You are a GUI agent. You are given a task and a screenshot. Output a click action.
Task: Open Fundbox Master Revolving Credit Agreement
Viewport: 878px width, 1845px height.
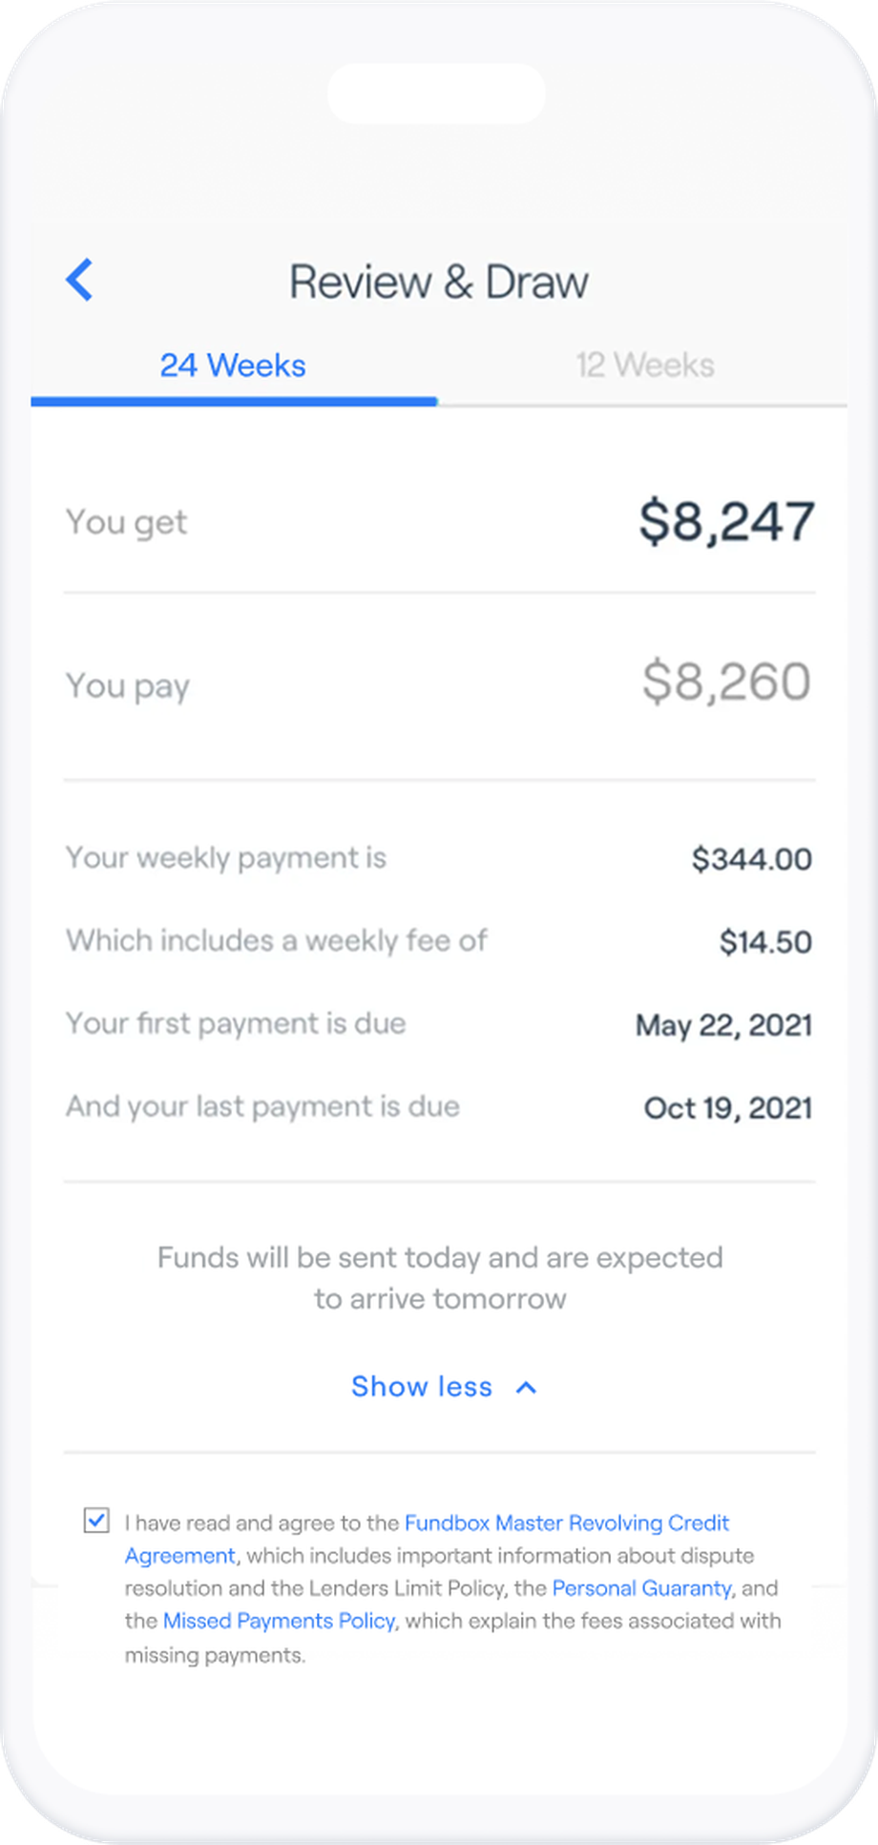click(566, 1522)
